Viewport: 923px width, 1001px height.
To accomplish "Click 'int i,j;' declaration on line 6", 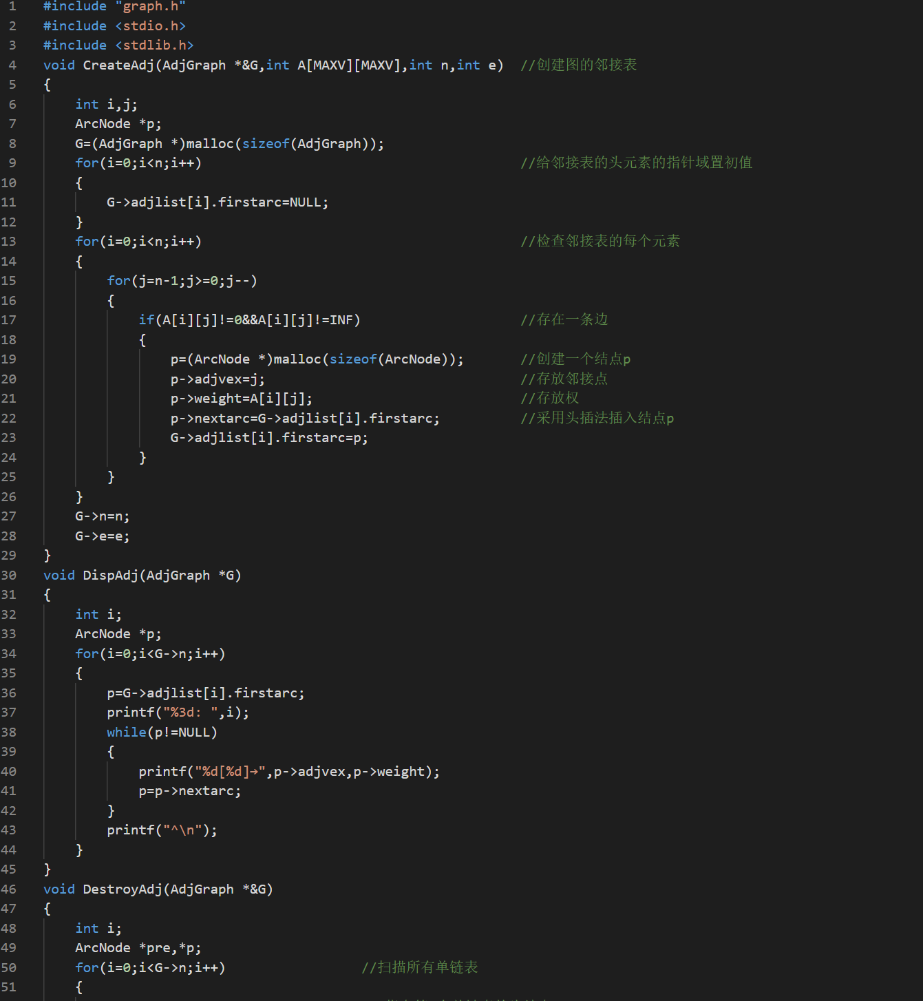I will click(106, 104).
